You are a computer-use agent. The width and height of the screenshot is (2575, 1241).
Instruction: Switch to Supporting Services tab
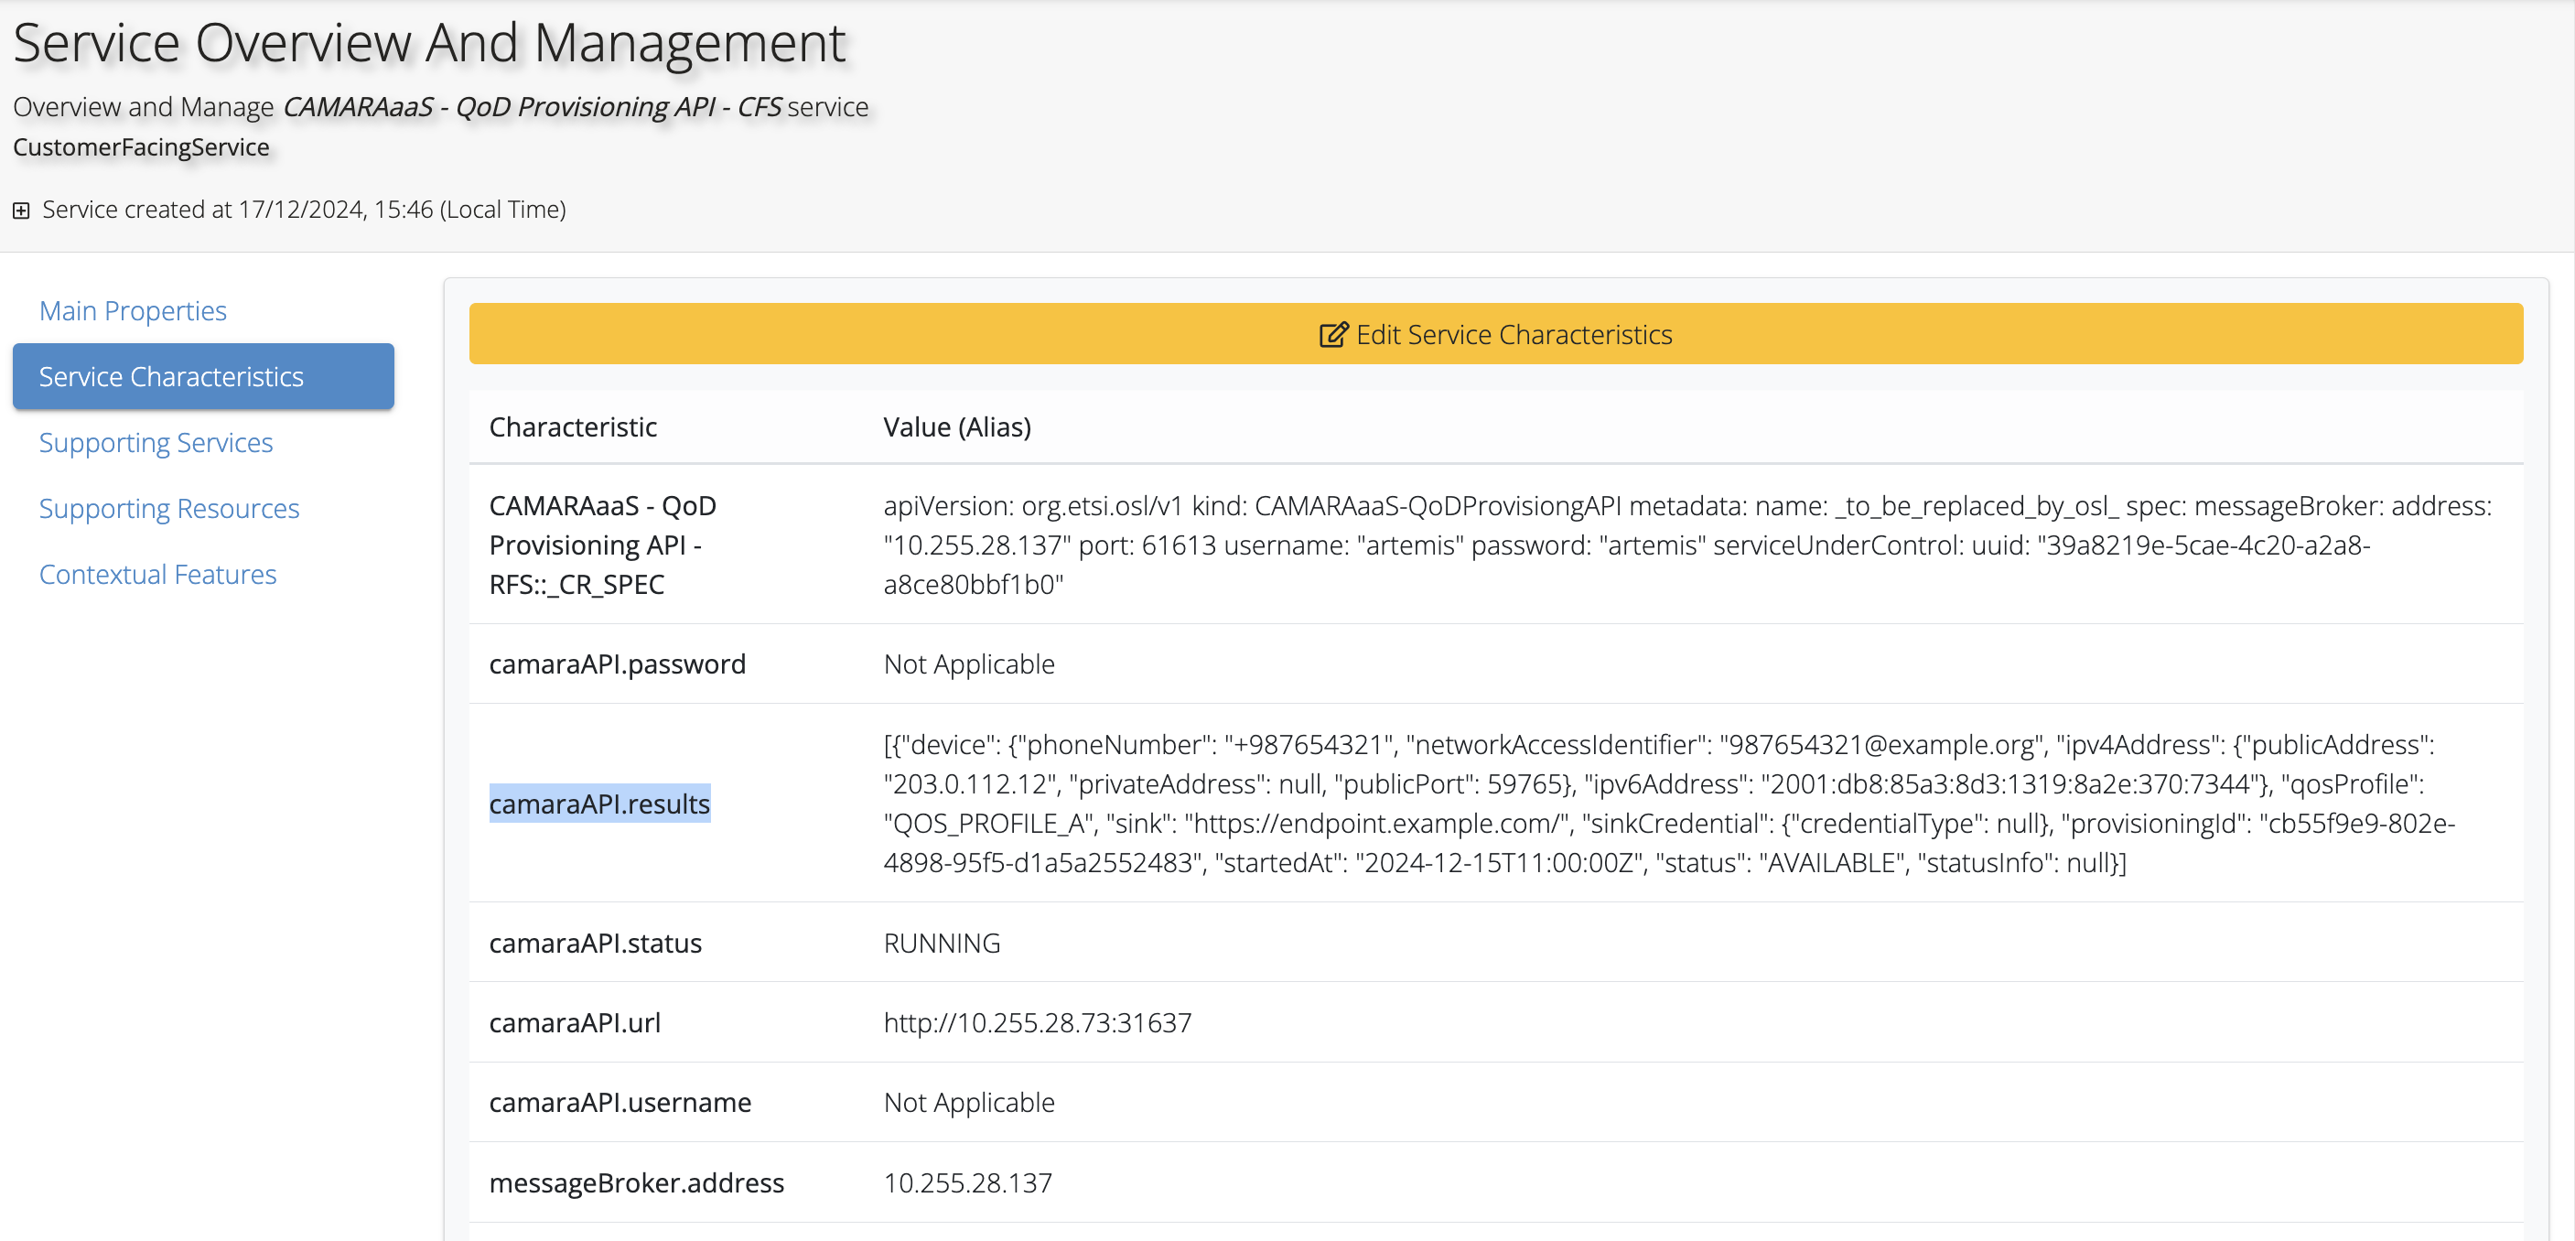pos(156,442)
